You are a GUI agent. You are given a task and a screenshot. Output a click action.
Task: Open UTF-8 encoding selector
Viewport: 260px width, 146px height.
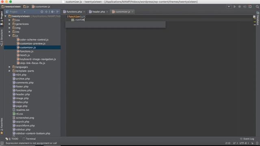coord(244,143)
